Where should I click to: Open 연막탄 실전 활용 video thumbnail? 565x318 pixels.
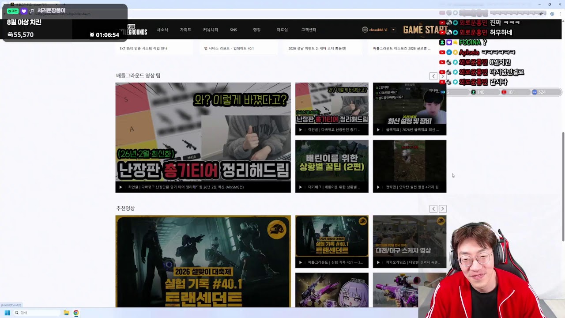pyautogui.click(x=410, y=161)
